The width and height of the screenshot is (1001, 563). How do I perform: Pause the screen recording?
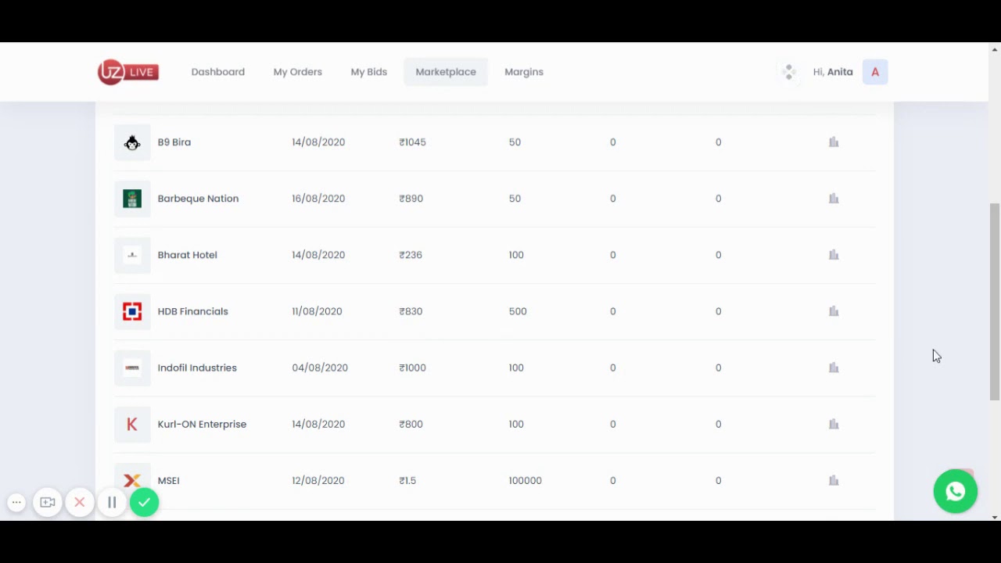(112, 503)
